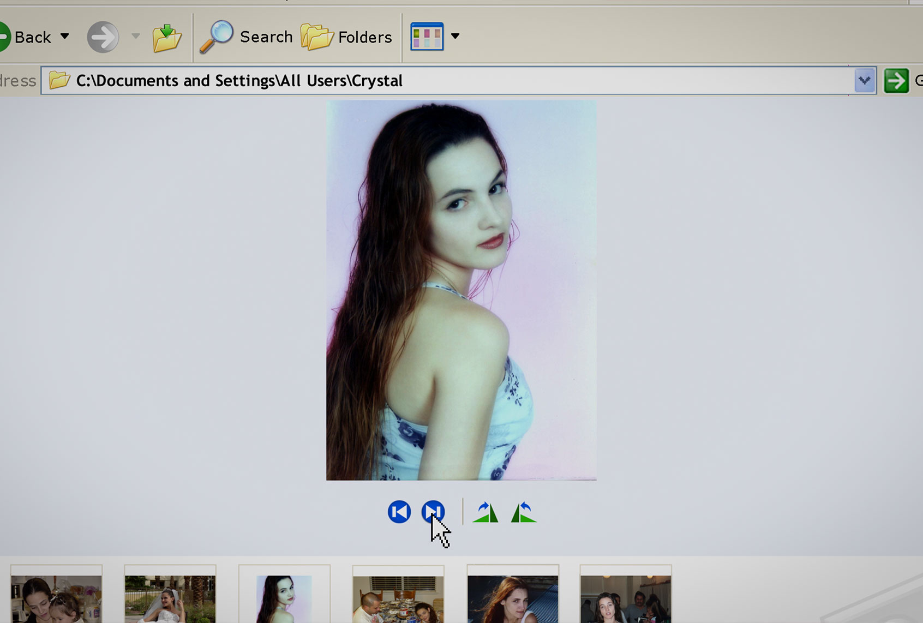Open the Forward history dropdown arrow
Viewport: 923px width, 623px height.
(135, 36)
